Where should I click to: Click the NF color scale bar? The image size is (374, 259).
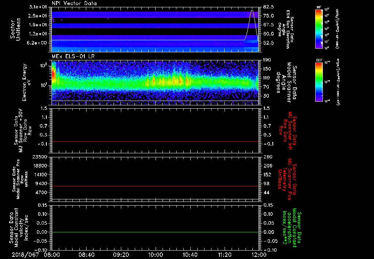318,29
